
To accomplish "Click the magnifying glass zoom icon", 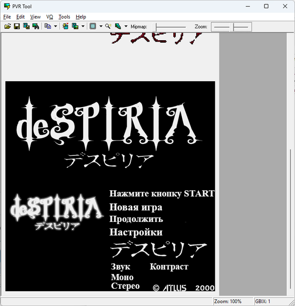I will 108,26.
